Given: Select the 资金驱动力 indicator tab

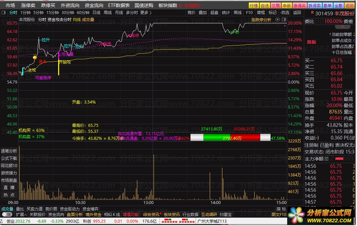Looking at the screenshot, I should [x=69, y=209].
